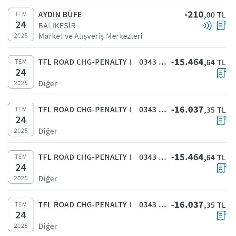
Task: Open receipt icon of the last TFL ROAD transaction
Action: [221, 215]
